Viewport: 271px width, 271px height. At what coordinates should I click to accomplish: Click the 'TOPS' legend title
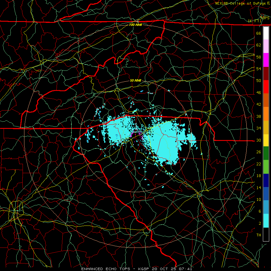click(x=265, y=18)
